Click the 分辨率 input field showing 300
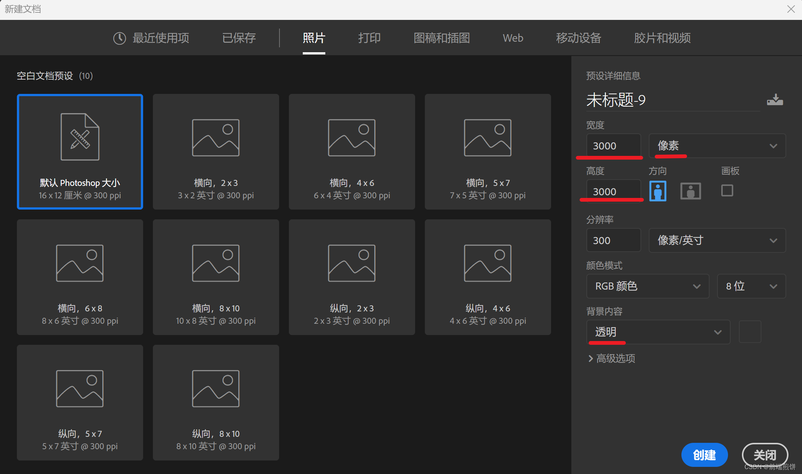 click(x=613, y=240)
